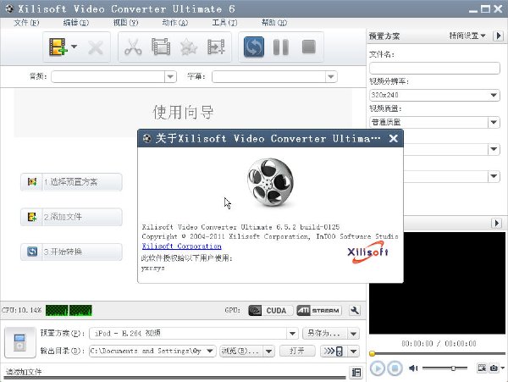This screenshot has width=508, height=382.
Task: Click the log list icon in status bar
Action: (356, 373)
